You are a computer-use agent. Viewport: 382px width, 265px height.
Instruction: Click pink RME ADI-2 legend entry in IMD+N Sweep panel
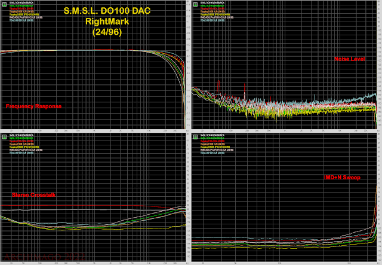[x=217, y=150]
